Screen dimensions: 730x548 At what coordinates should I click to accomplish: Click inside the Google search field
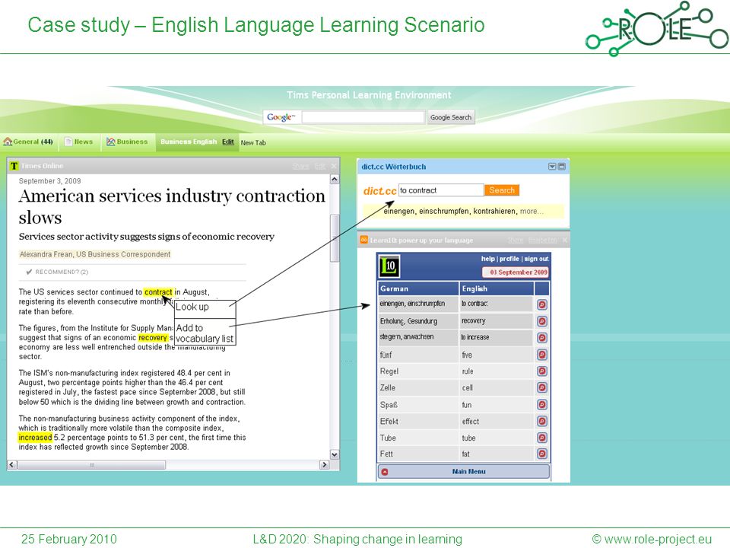[363, 117]
